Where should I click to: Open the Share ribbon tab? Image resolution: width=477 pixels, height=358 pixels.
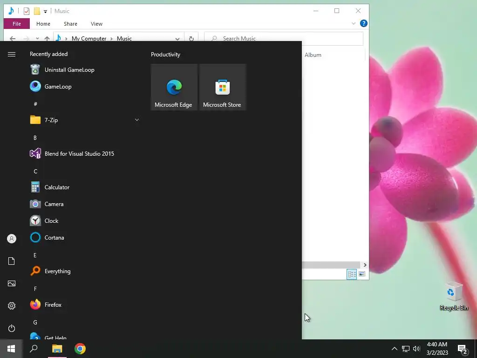click(70, 24)
